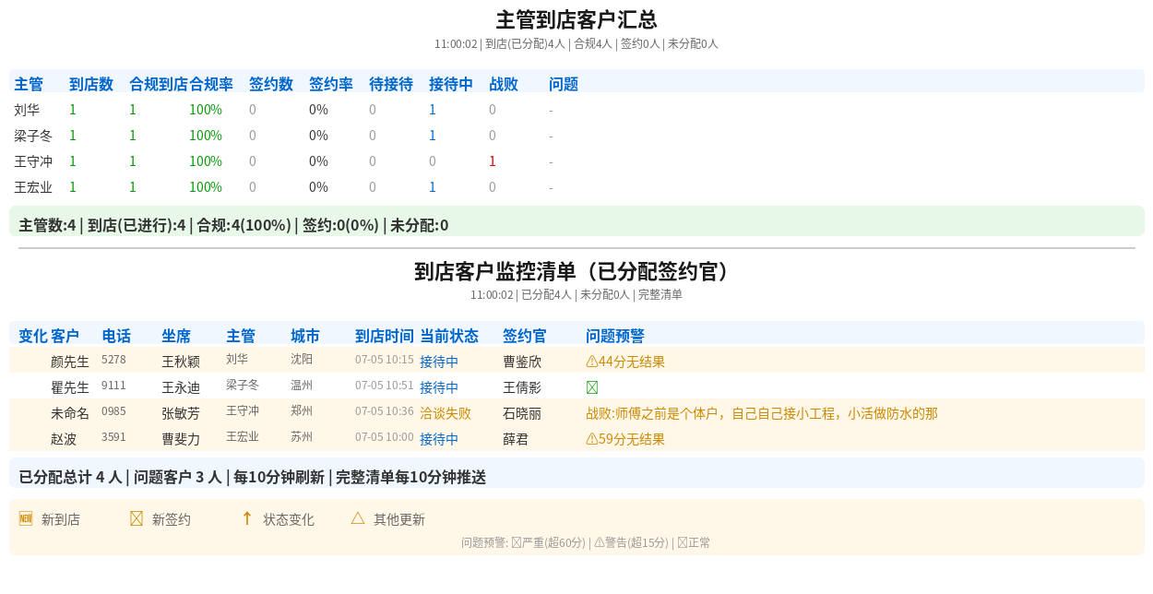Click the 到店客户监控清单 section title
The width and height of the screenshot is (1153, 594).
click(576, 271)
